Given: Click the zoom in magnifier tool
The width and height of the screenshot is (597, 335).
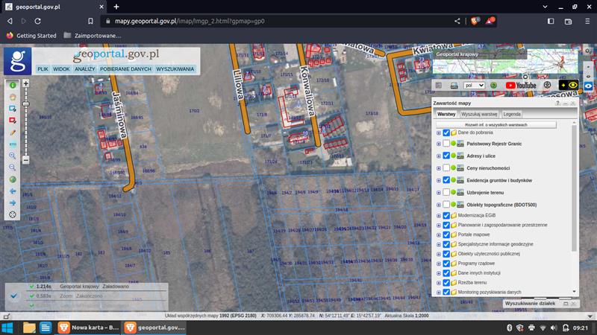Looking at the screenshot, I should 13,156.
